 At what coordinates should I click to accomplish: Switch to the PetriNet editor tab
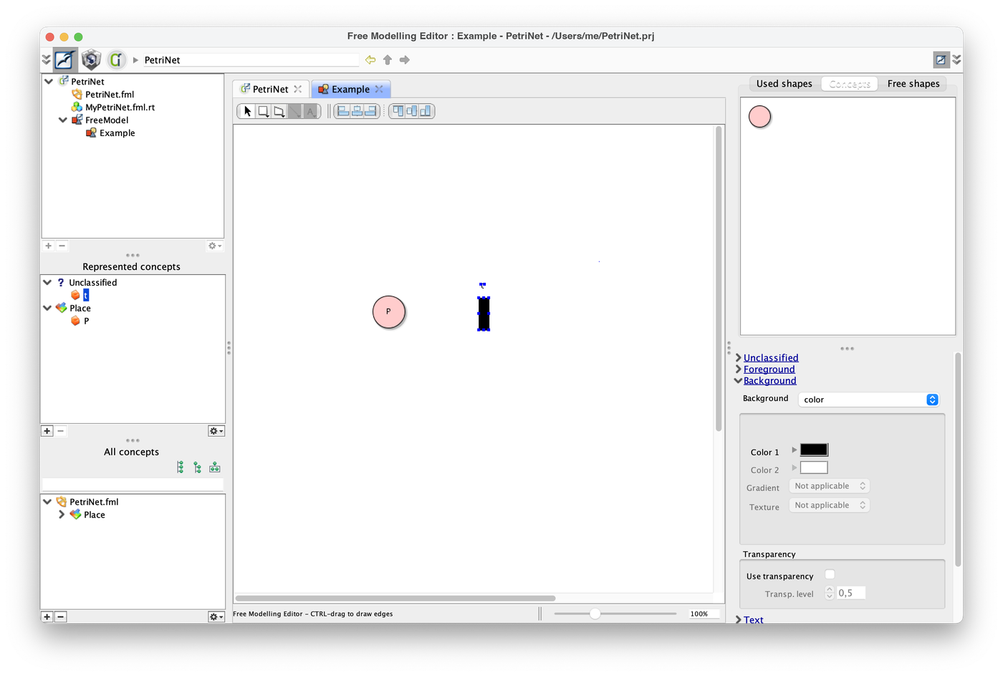pos(271,89)
